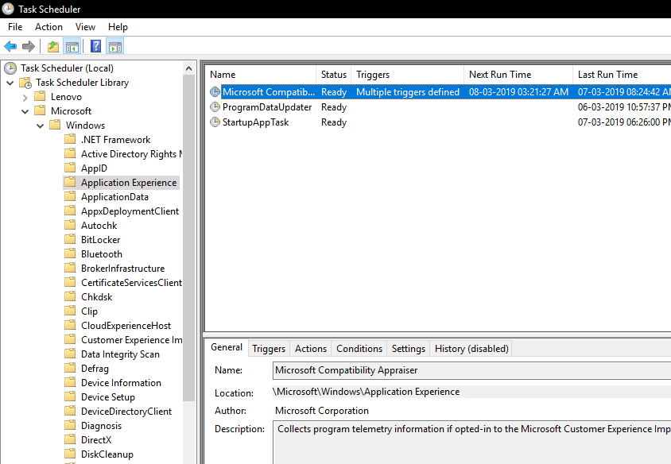
Task: Click the Windows folder icon in tree
Action: point(55,125)
